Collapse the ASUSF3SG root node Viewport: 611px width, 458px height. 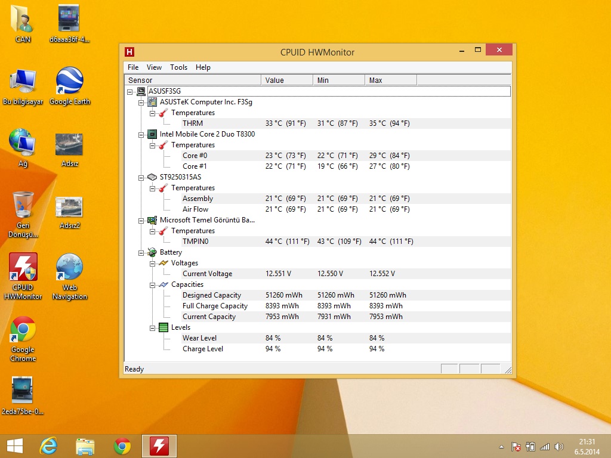pyautogui.click(x=129, y=92)
